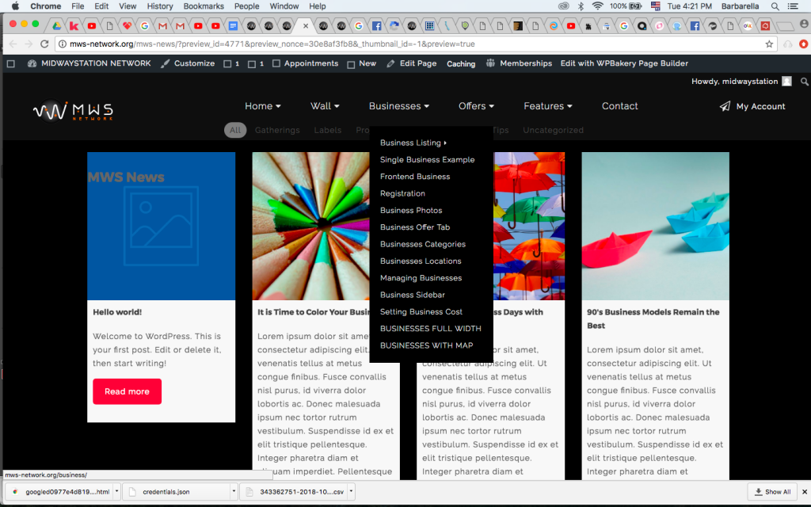811x507 pixels.
Task: Select the All filter pill
Action: (235, 130)
